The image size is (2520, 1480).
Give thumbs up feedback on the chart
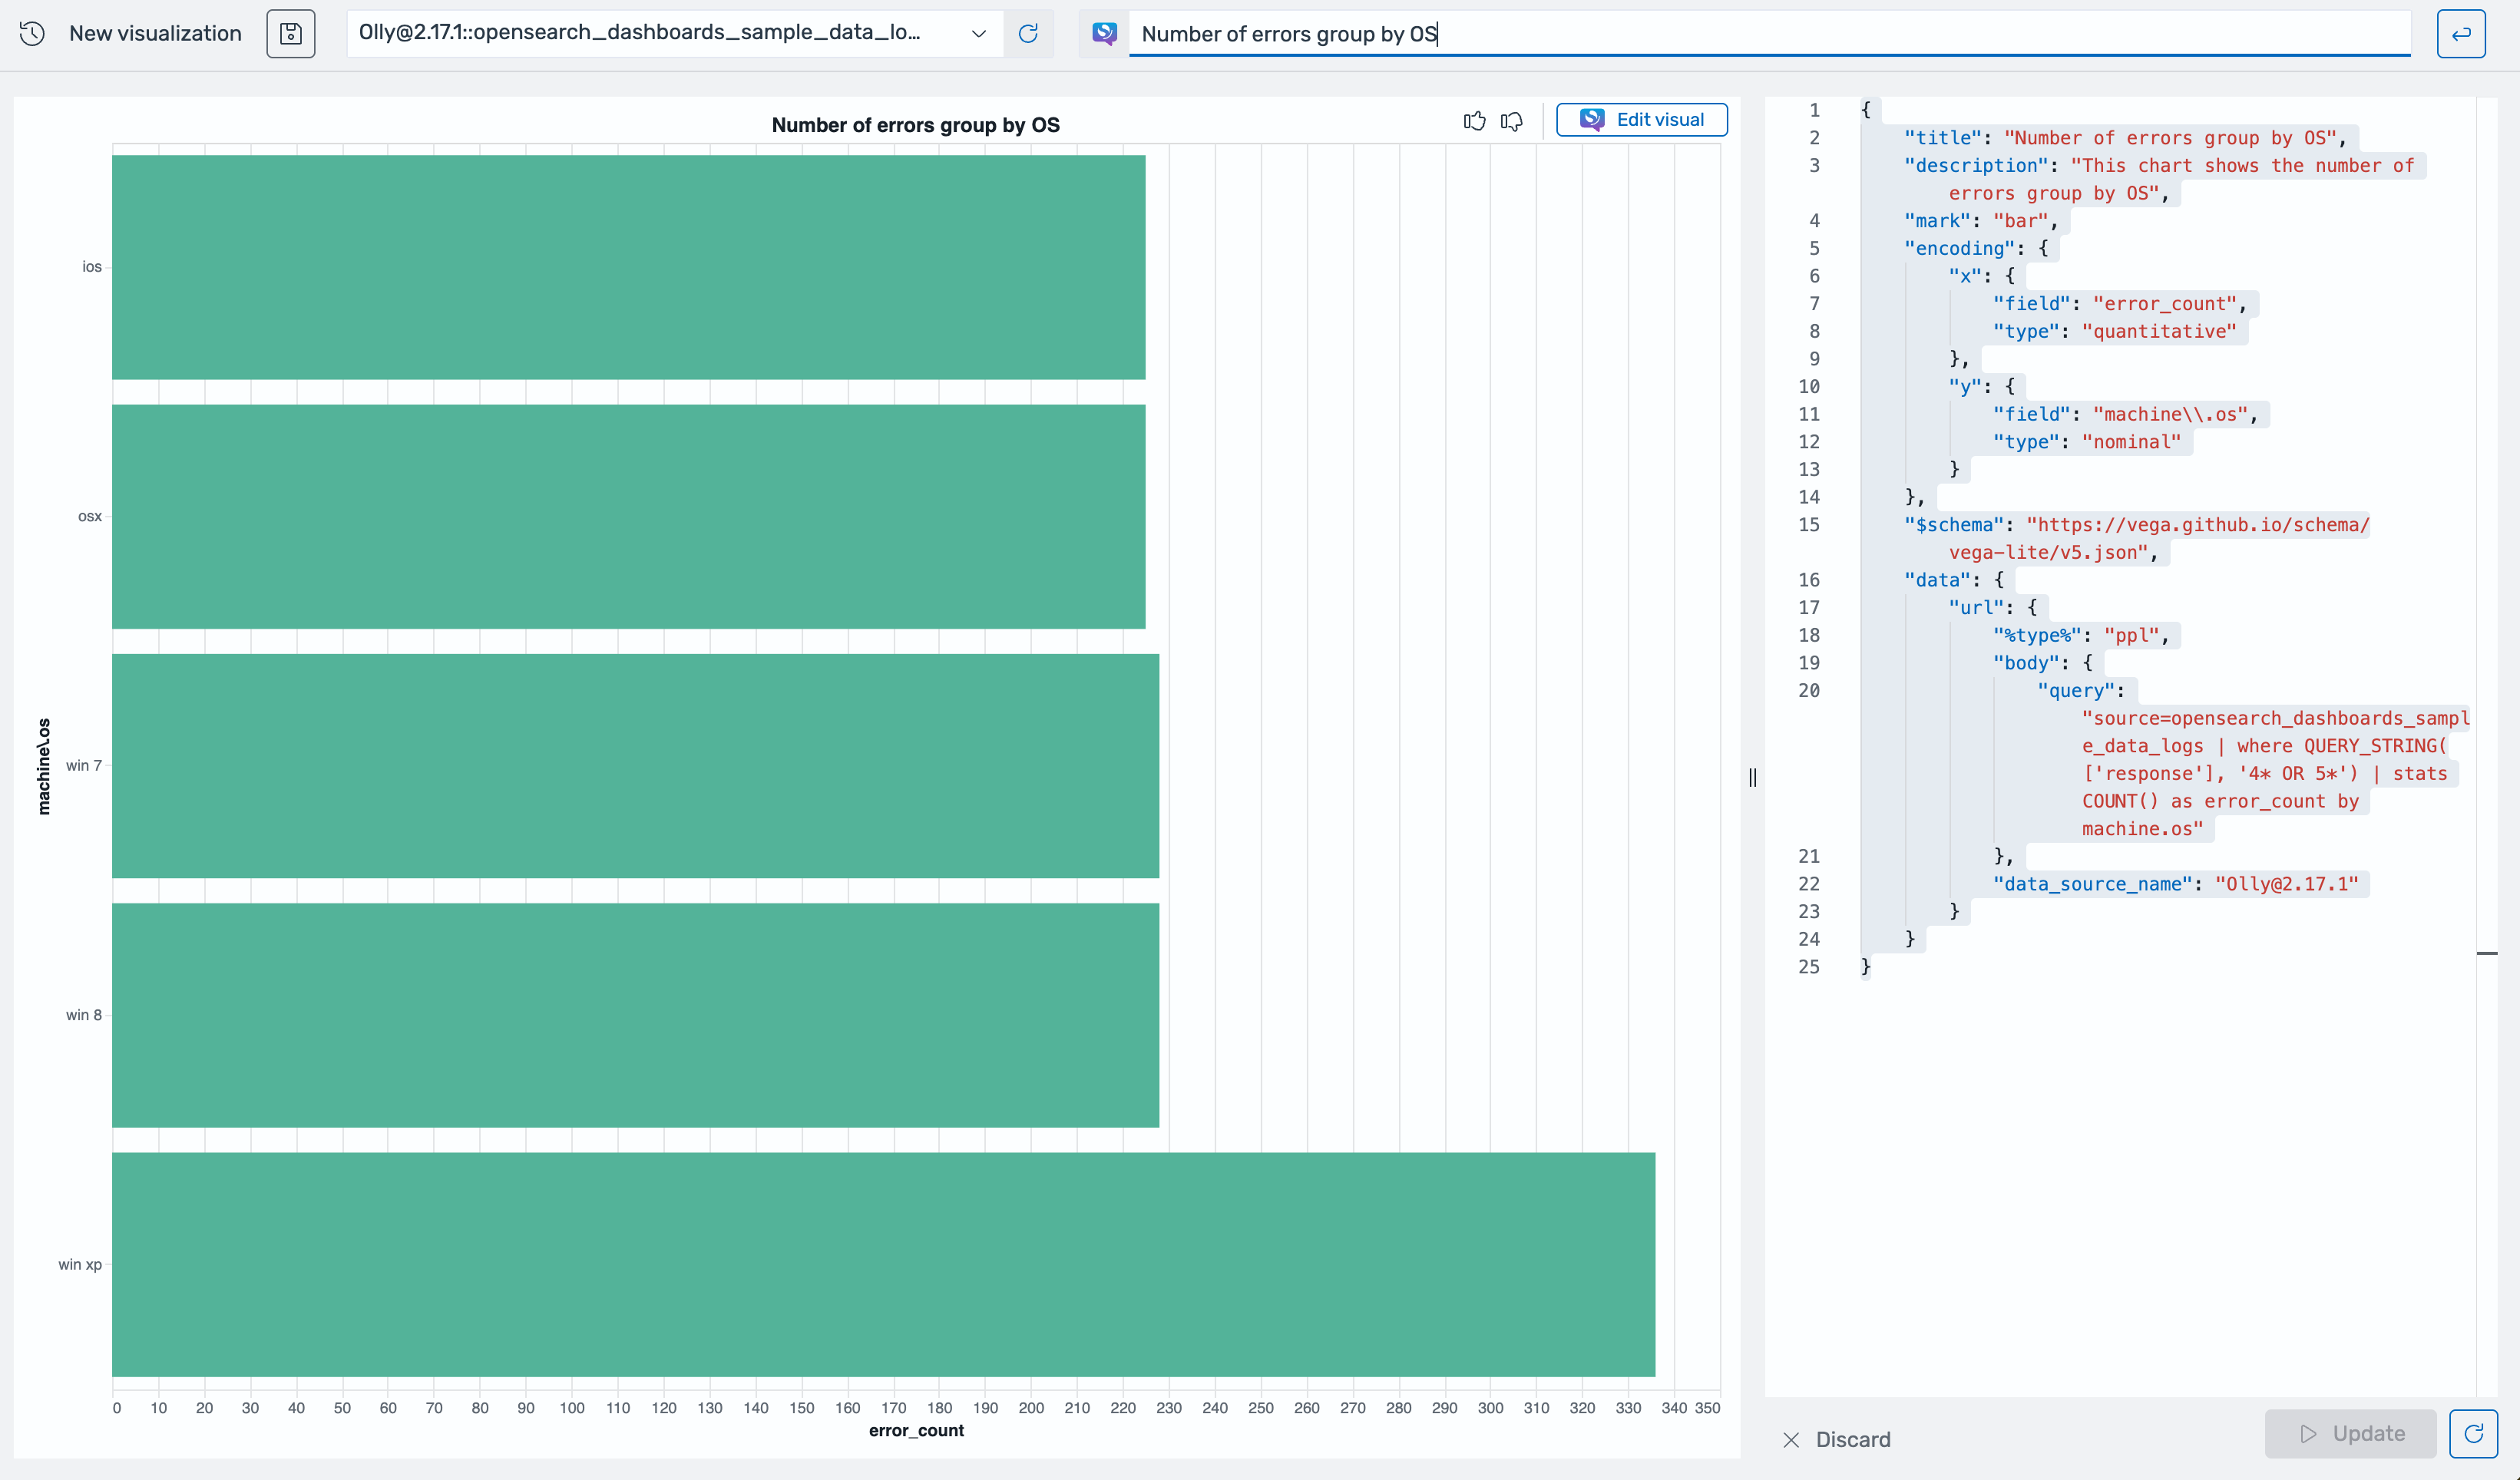1475,121
